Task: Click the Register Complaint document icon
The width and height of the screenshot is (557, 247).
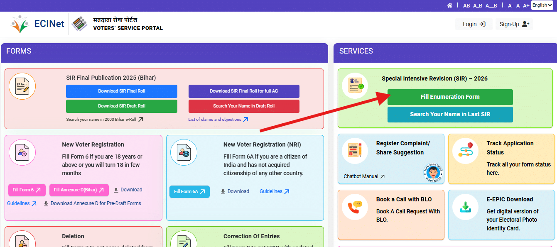Action: pos(355,150)
